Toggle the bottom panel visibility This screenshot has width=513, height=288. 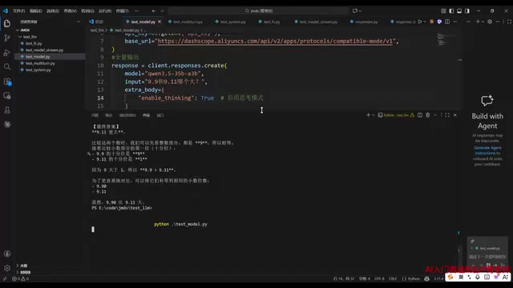coord(459,10)
